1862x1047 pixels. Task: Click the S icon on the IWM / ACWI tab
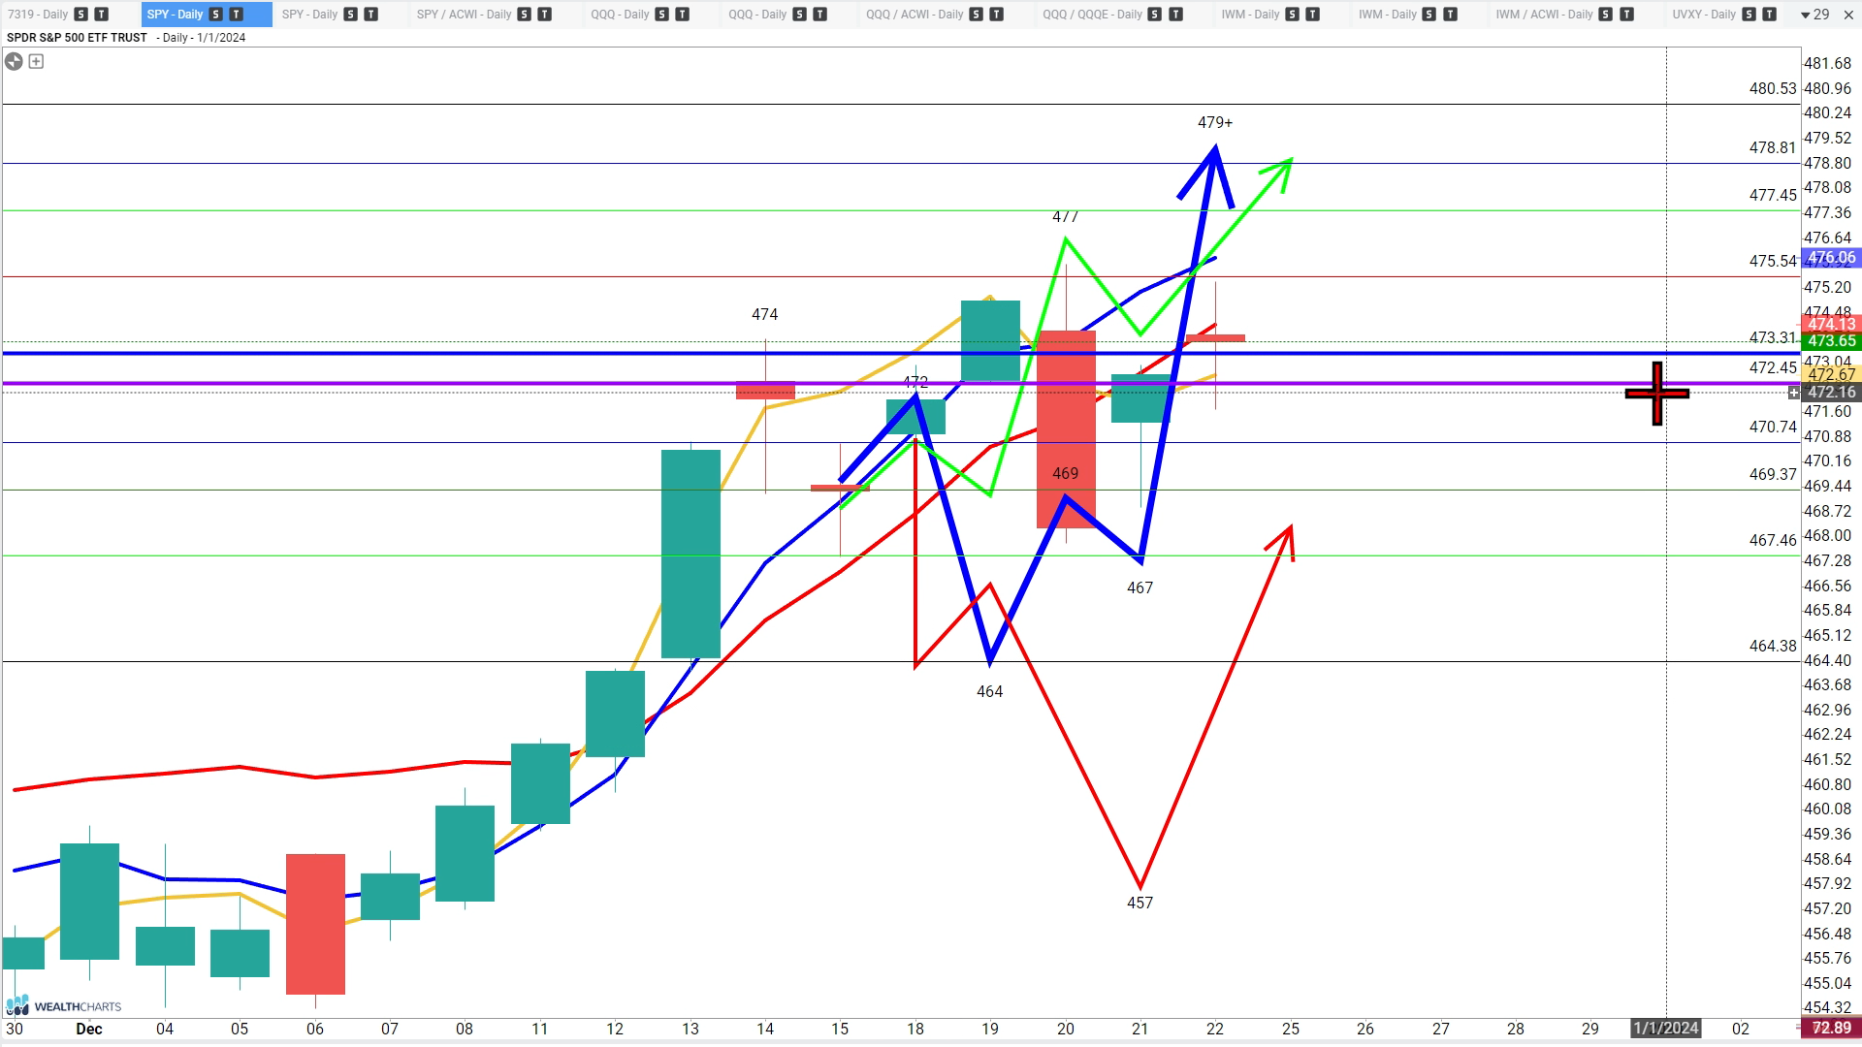click(1606, 15)
